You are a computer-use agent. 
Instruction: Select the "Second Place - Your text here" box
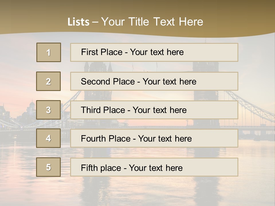click(154, 81)
